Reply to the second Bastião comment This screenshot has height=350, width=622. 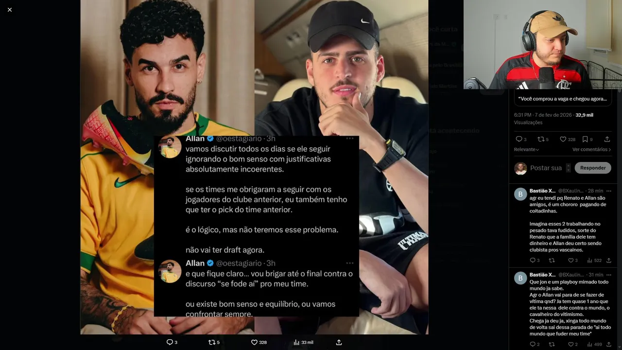tap(532, 344)
